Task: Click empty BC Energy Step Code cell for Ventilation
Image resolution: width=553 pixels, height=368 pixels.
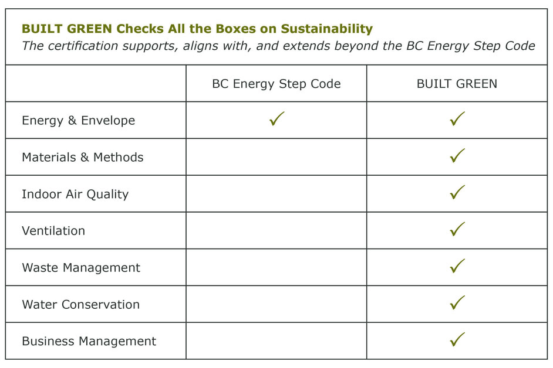Action: tap(276, 230)
